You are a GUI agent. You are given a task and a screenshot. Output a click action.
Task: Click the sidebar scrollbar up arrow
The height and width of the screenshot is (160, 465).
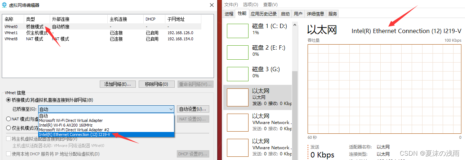[295, 25]
